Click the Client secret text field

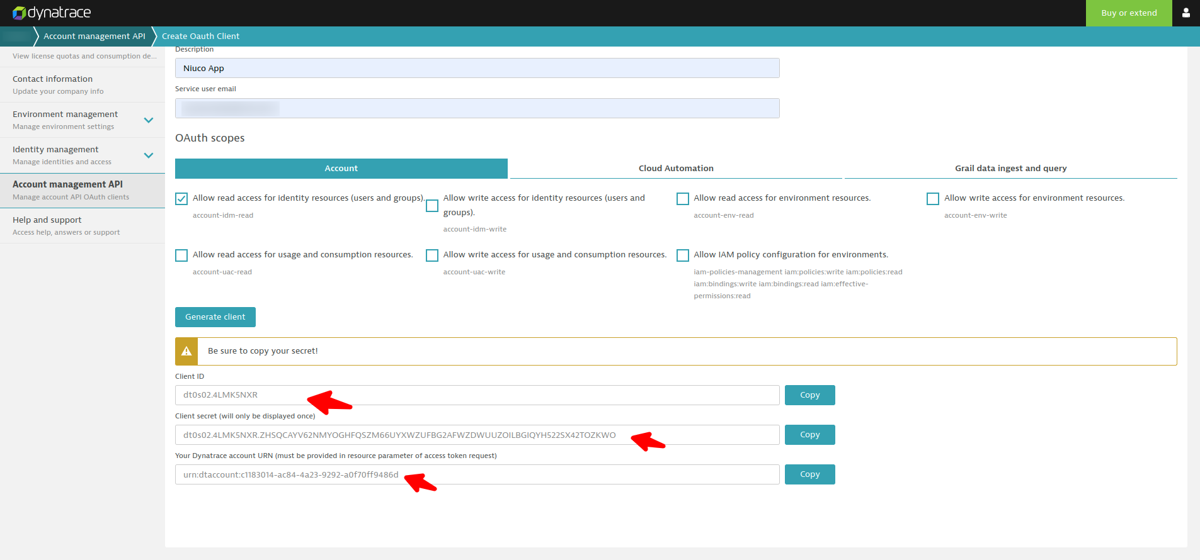477,435
